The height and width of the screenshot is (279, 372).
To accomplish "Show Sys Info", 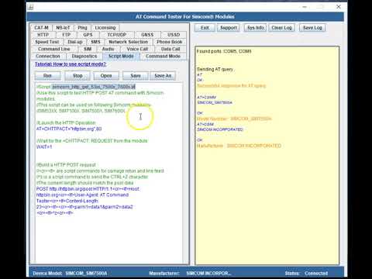I will [256, 28].
